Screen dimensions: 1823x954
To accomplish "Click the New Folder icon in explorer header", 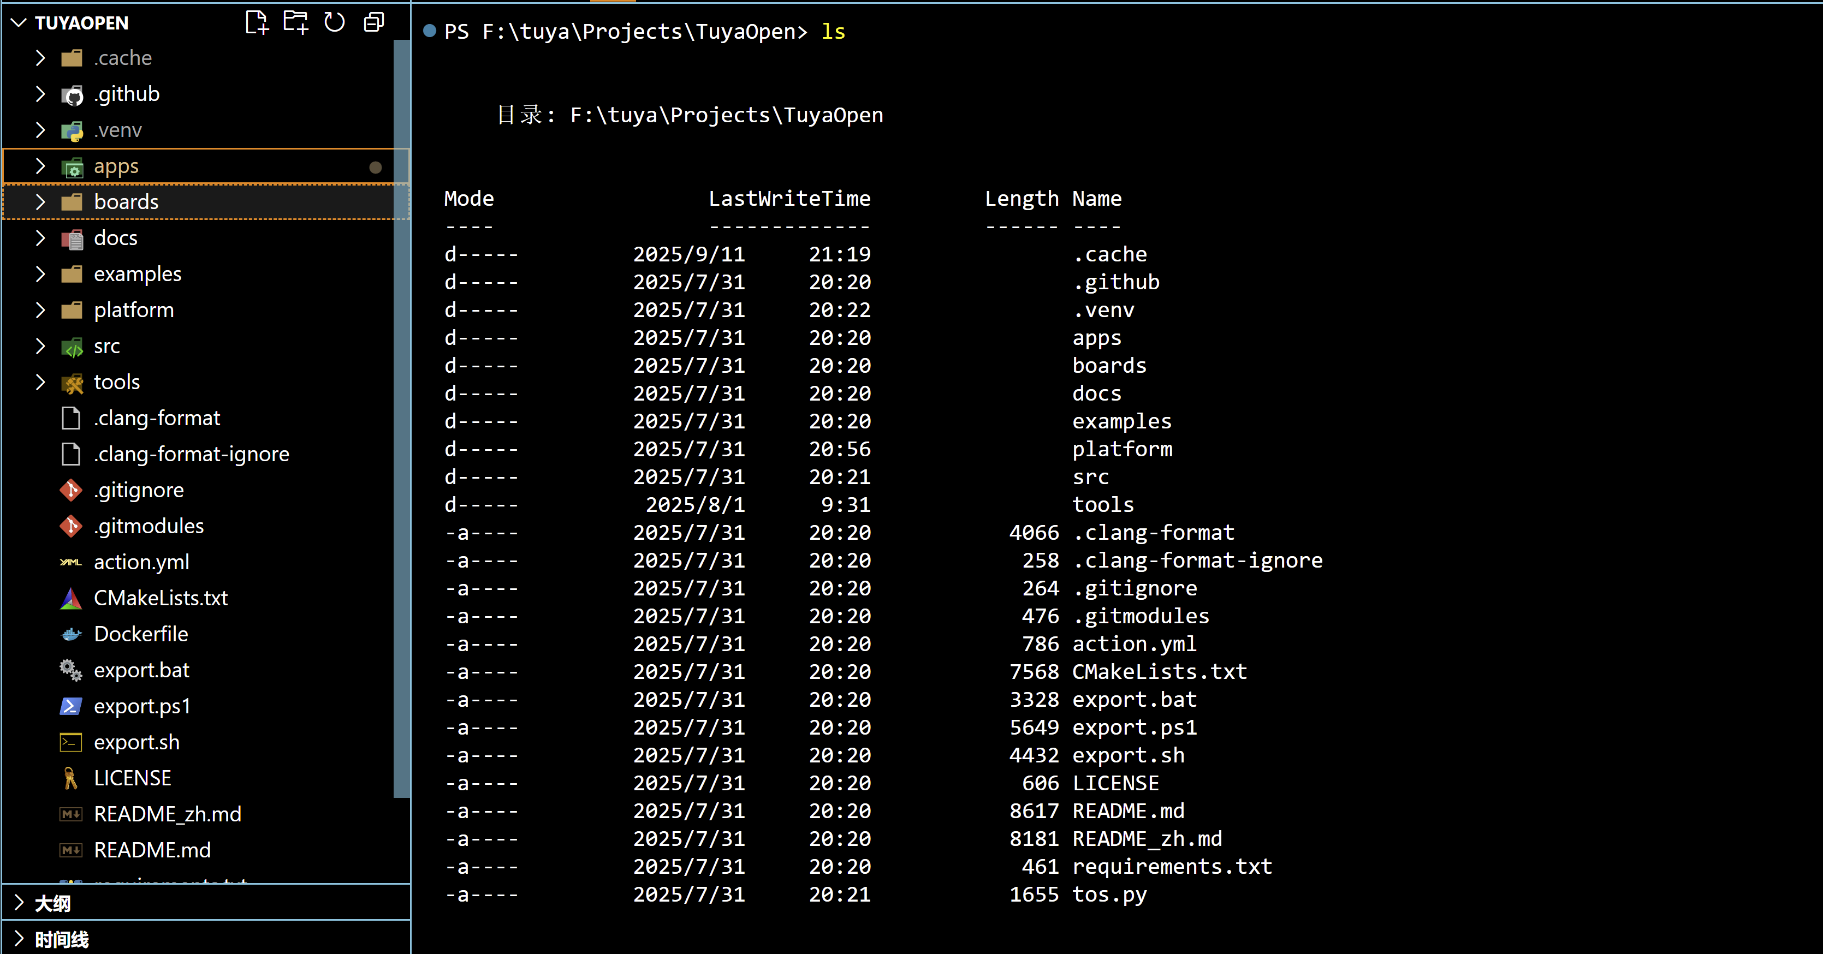I will [296, 22].
